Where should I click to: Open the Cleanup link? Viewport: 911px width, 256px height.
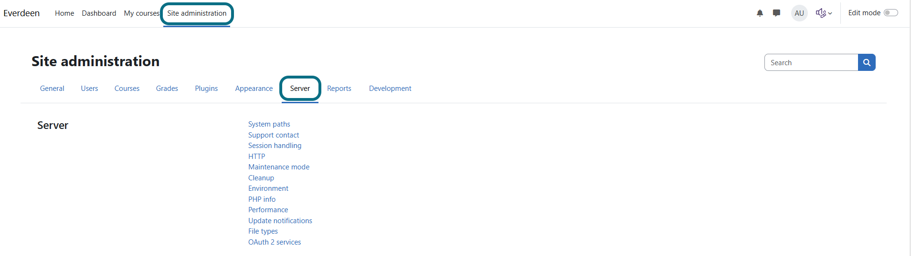(261, 178)
